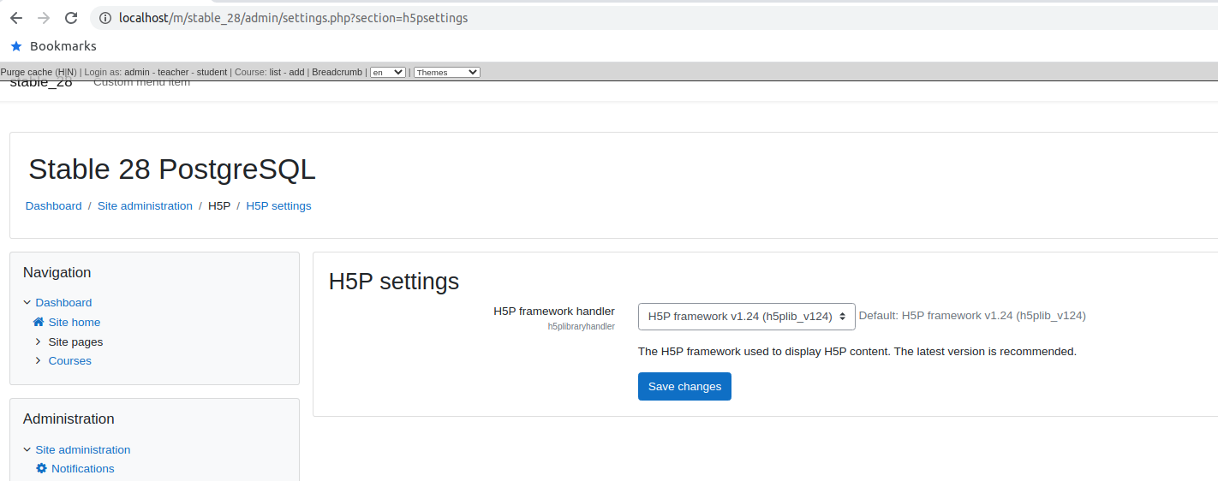Screen dimensions: 1218x481
Task: Log in as admin via debug bar
Action: click(x=137, y=72)
